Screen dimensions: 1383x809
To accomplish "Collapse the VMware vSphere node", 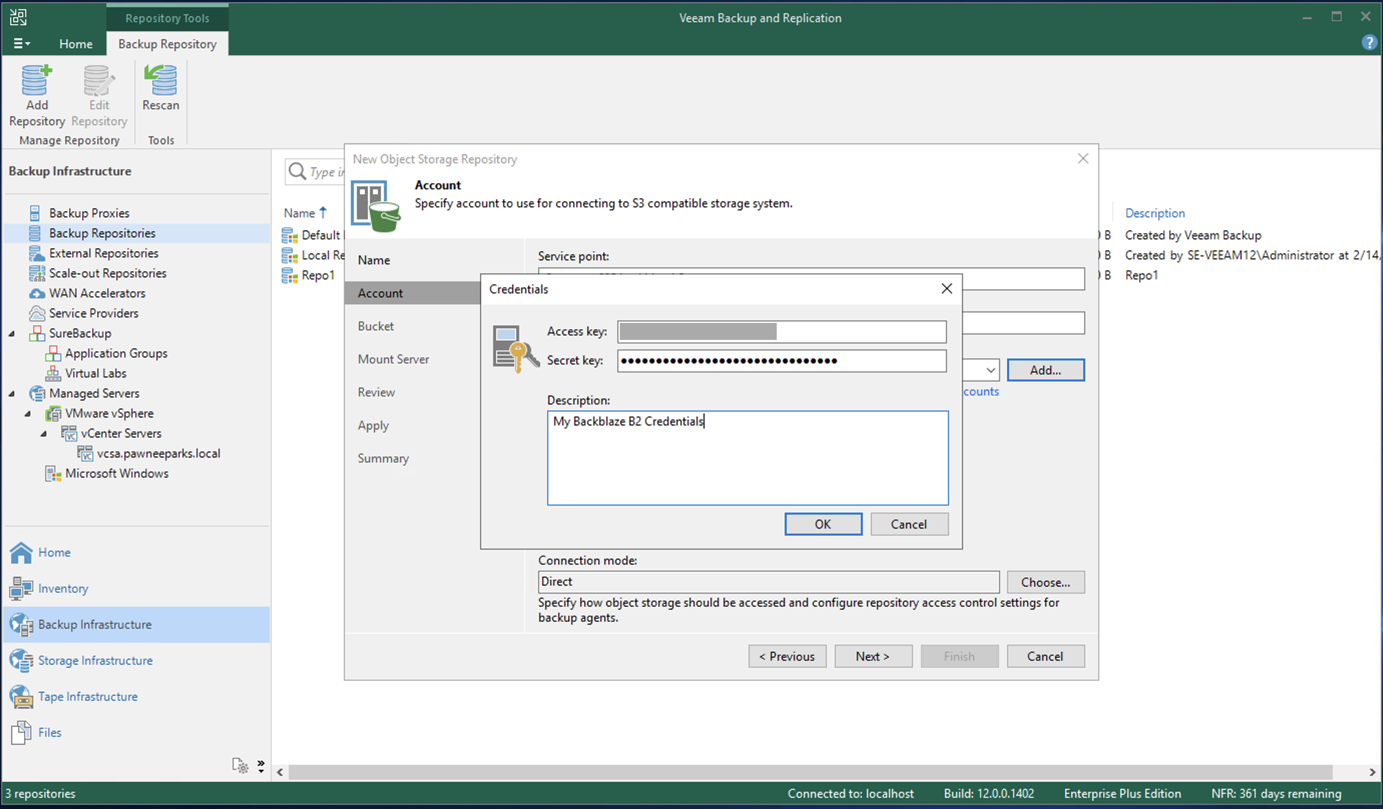I will (x=28, y=414).
